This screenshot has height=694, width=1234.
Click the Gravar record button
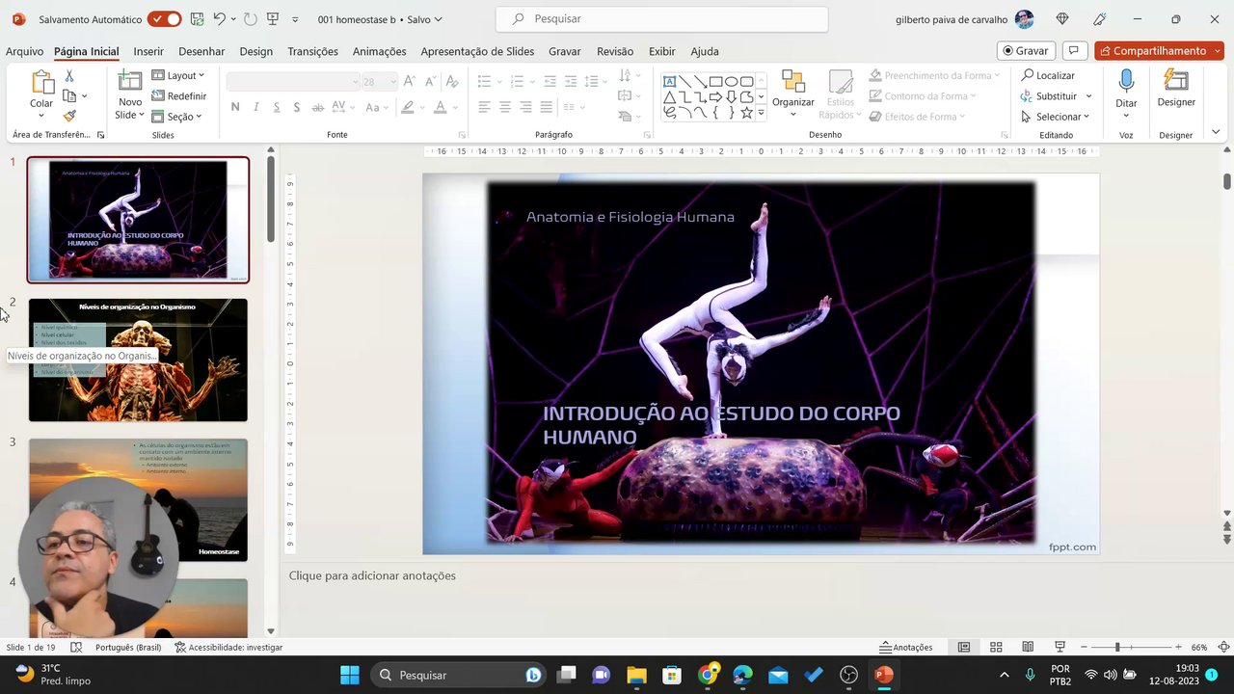pos(1026,50)
